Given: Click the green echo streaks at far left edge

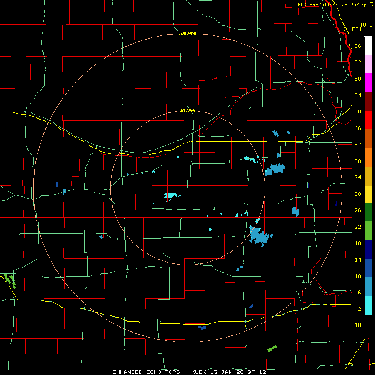Looking at the screenshot, I should [x=10, y=282].
